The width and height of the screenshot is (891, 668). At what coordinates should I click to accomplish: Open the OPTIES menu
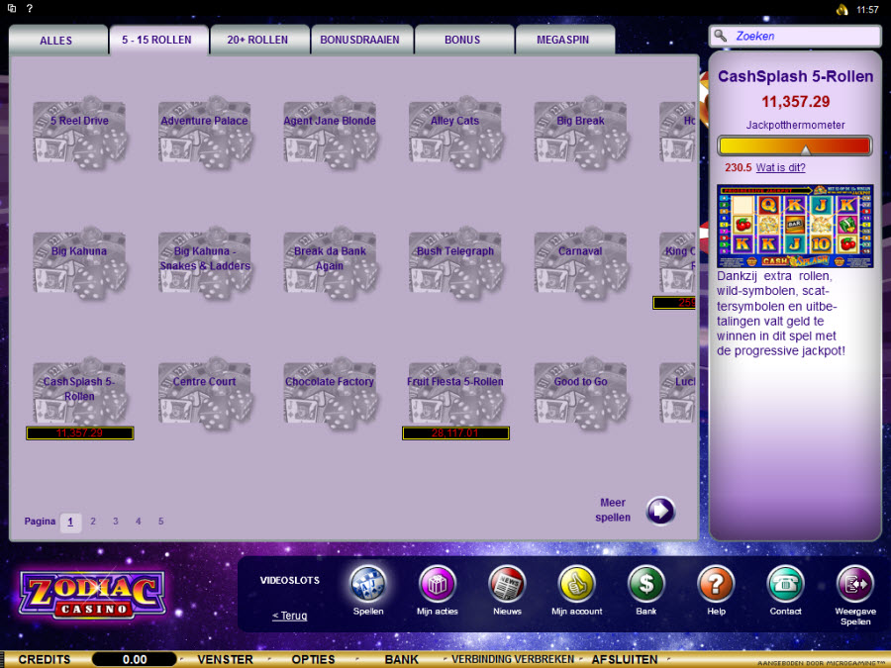[313, 659]
